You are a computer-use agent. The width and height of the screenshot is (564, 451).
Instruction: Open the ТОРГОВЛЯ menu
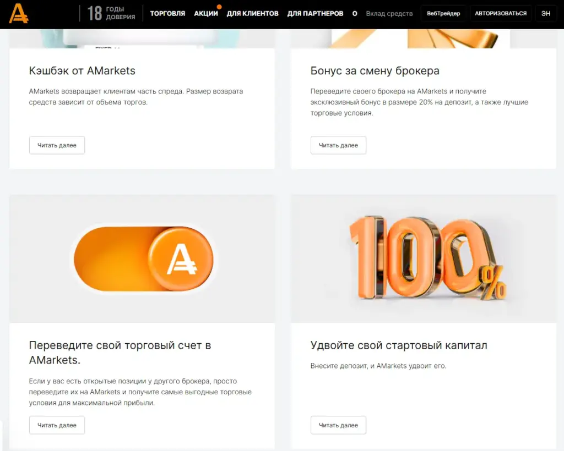click(167, 13)
